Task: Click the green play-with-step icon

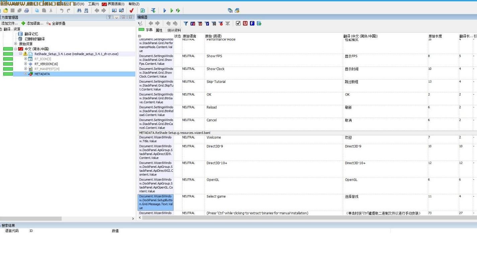Action: (178, 10)
